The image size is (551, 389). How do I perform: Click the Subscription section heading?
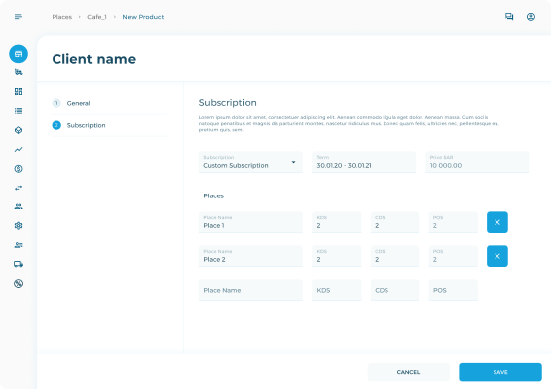pyautogui.click(x=227, y=103)
